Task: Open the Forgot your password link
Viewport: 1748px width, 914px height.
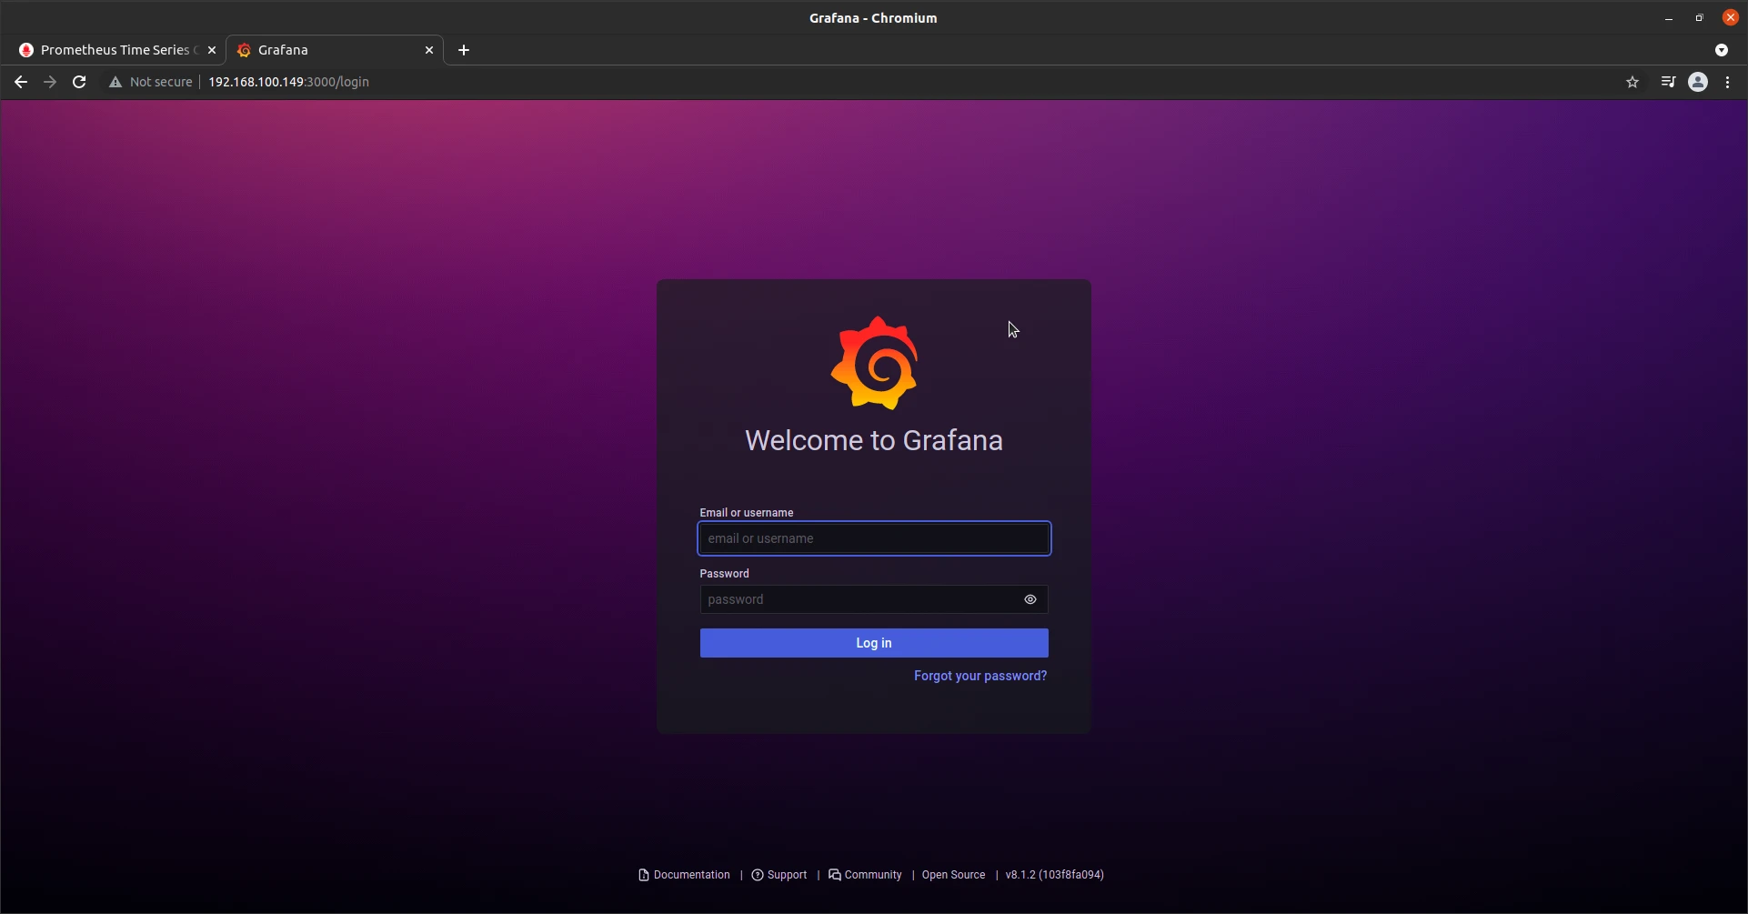Action: tap(979, 676)
